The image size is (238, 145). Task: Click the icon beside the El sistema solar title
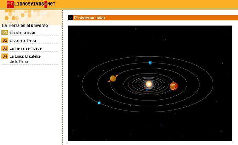coord(70,18)
